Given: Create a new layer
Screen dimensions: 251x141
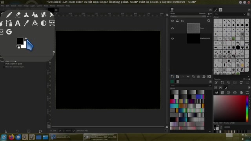Looking at the screenshot, I should pos(172,77).
